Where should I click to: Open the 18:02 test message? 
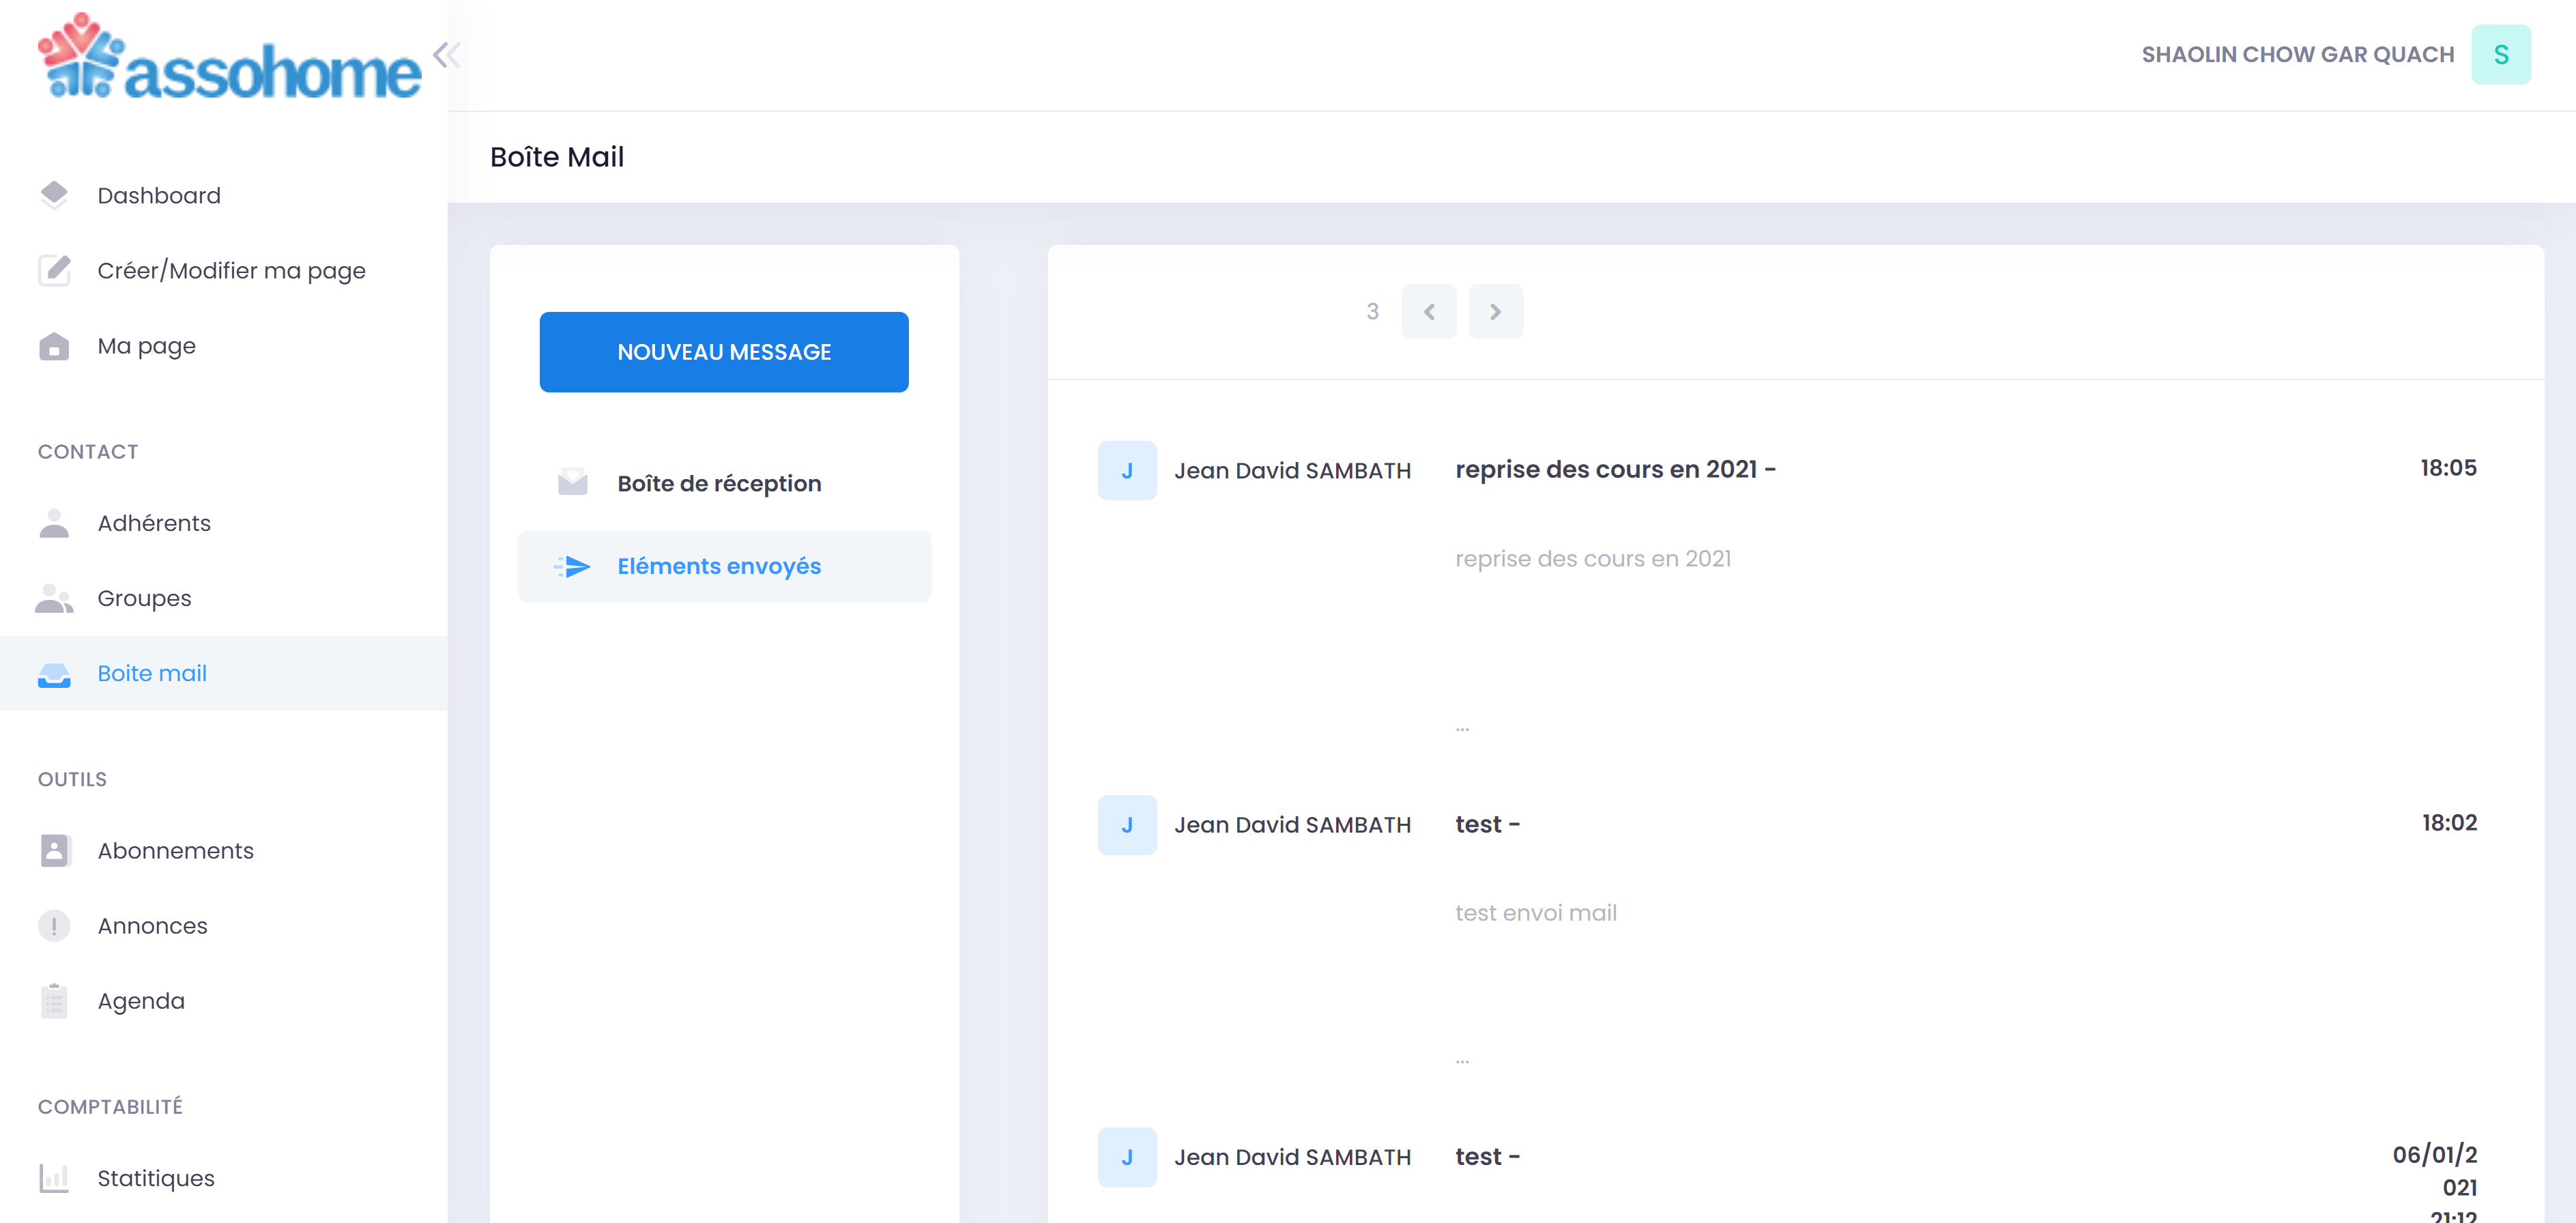(1486, 825)
